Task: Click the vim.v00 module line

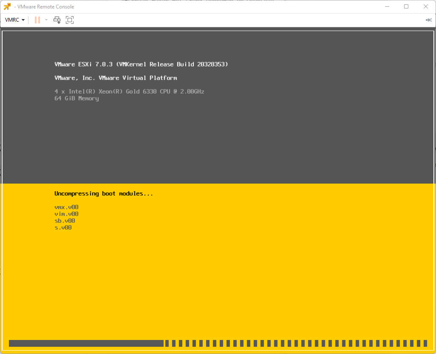Action: (x=66, y=214)
